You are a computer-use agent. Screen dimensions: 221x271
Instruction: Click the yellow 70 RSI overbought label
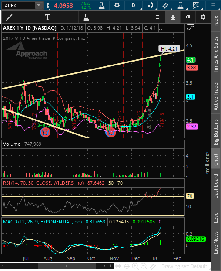(x=190, y=196)
